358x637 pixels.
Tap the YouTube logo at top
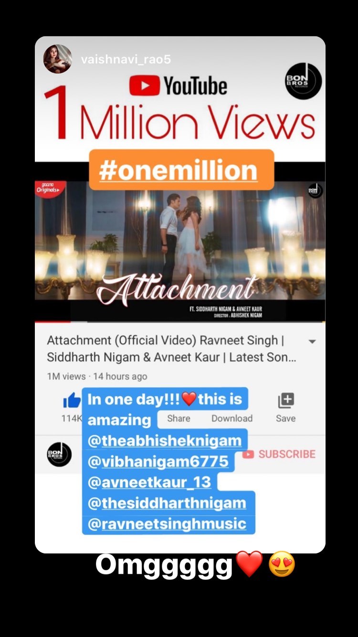(x=179, y=86)
